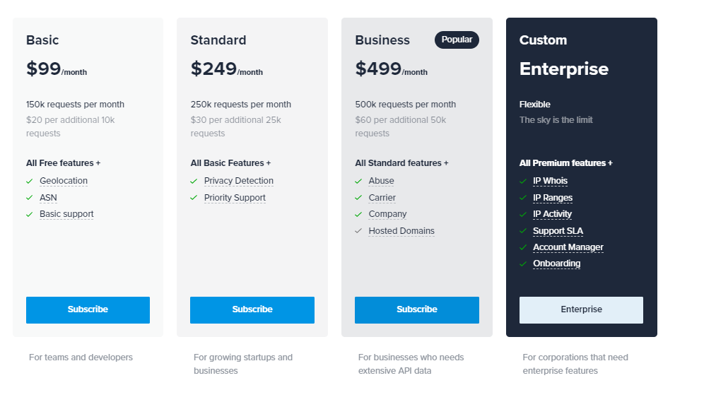Open the IP Ranges feature link
The height and width of the screenshot is (402, 704).
pyautogui.click(x=553, y=198)
